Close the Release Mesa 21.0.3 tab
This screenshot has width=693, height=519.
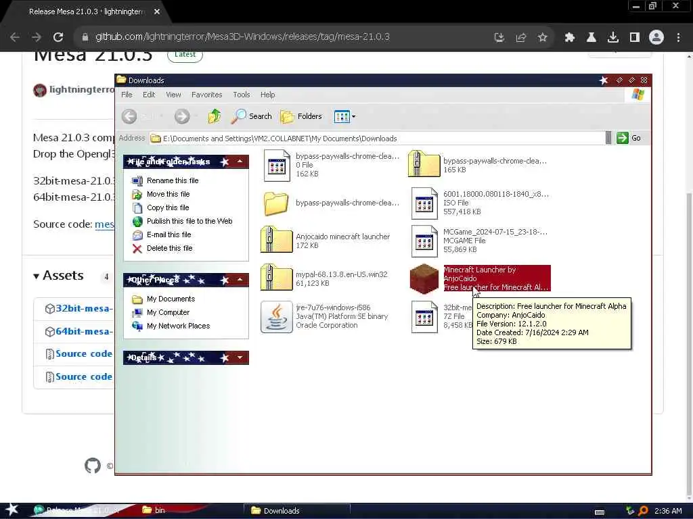pyautogui.click(x=157, y=12)
